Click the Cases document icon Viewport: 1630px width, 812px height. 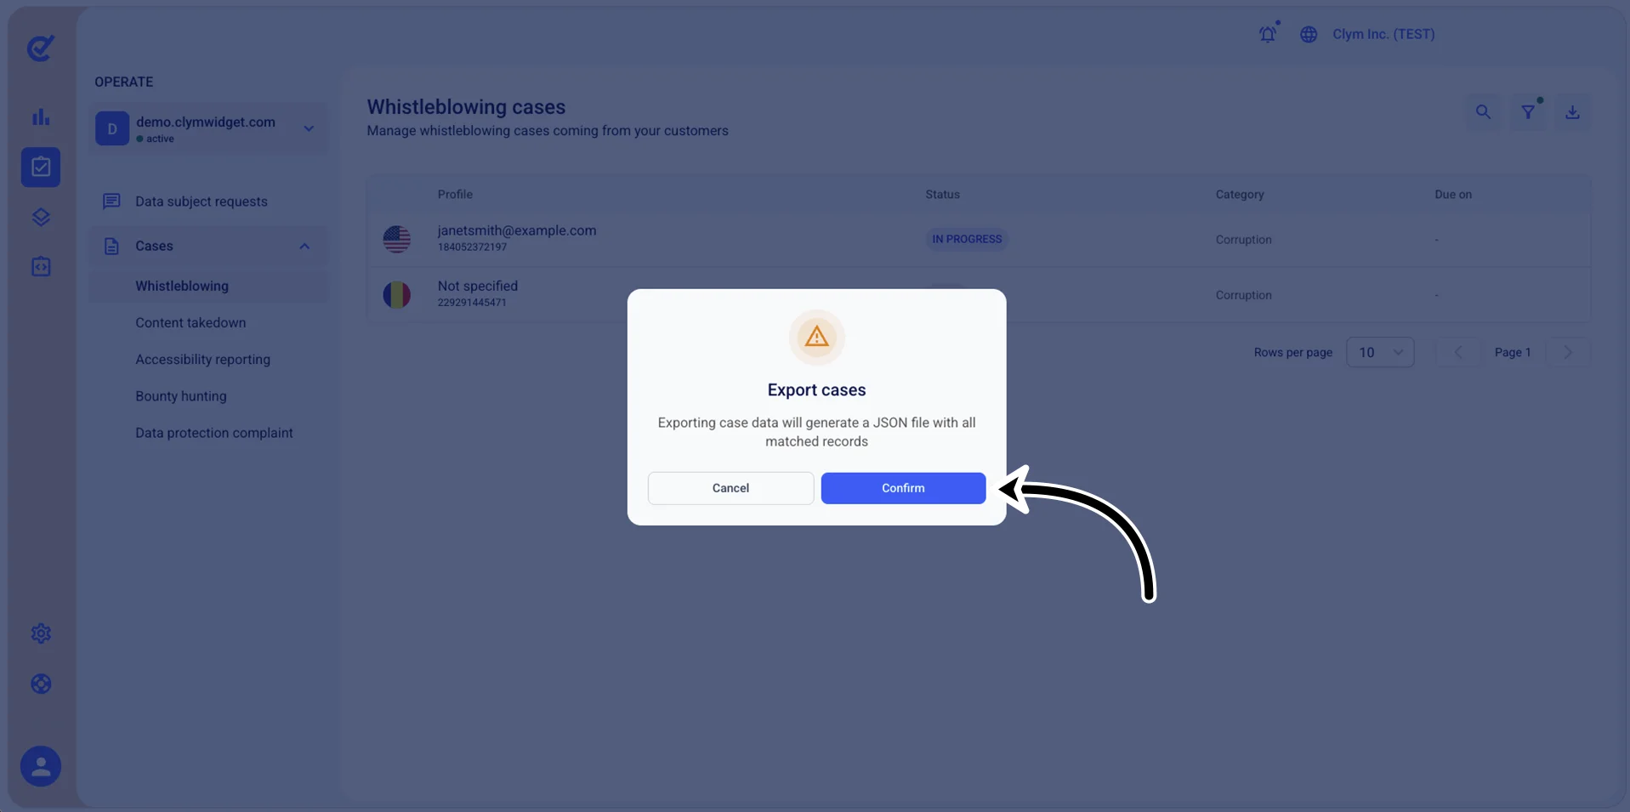coord(111,246)
